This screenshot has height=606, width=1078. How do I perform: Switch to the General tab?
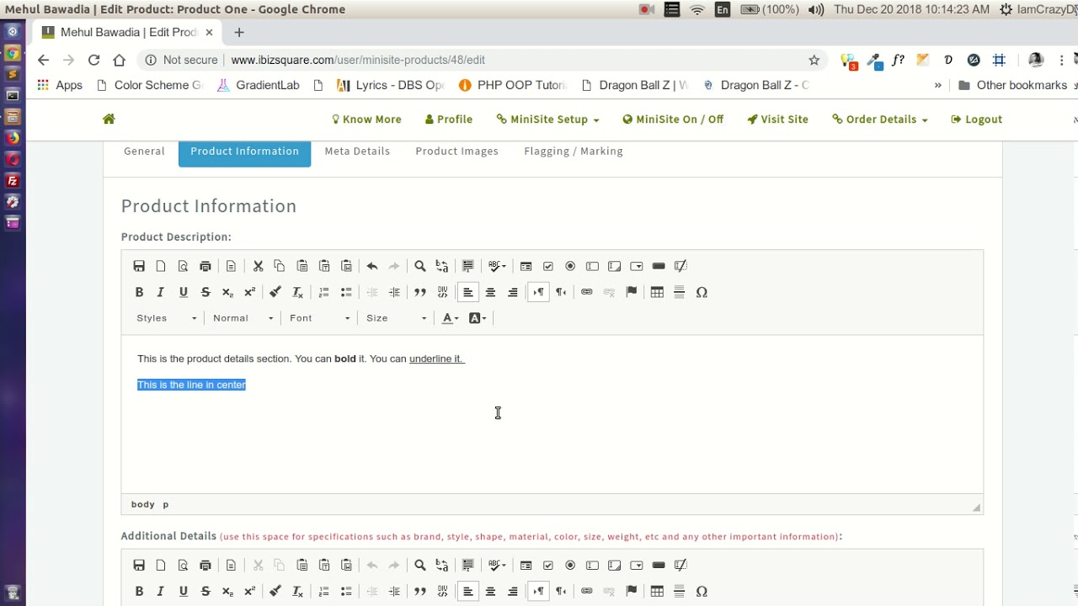[x=144, y=151]
